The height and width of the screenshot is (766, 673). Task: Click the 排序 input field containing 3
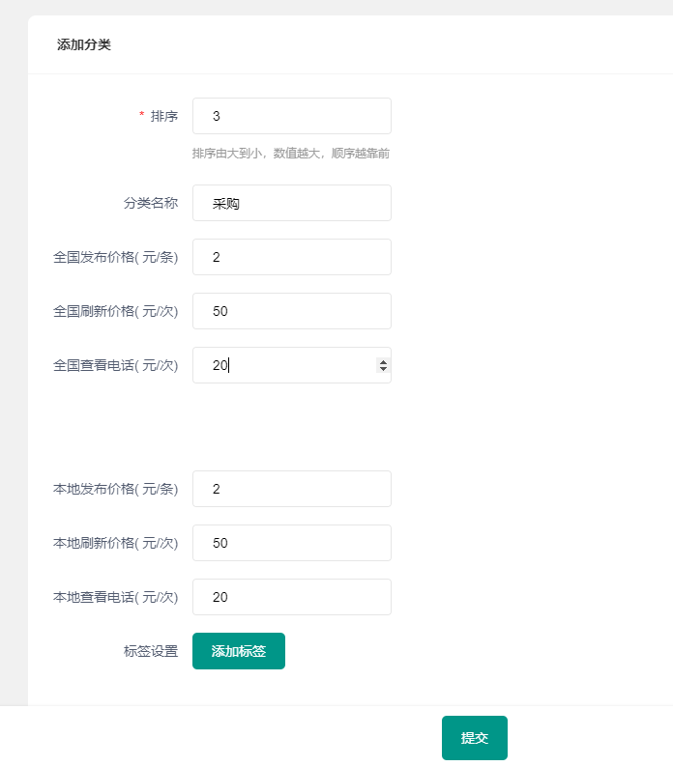point(291,116)
